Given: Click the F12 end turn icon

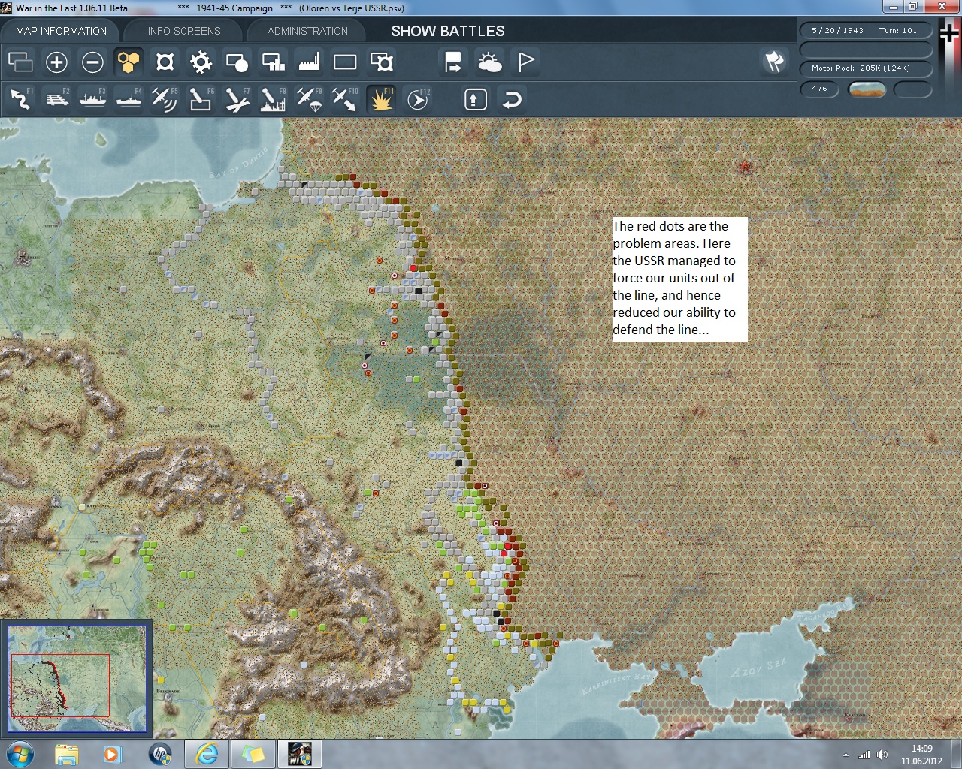Looking at the screenshot, I should click(418, 99).
